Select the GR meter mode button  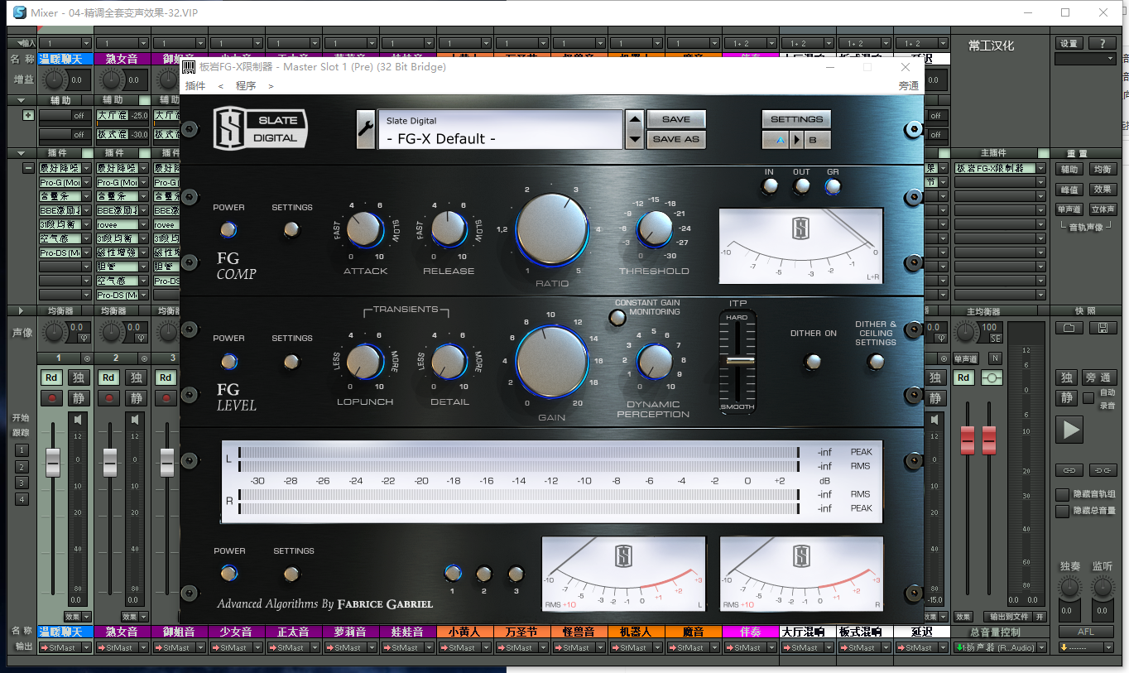tap(833, 187)
